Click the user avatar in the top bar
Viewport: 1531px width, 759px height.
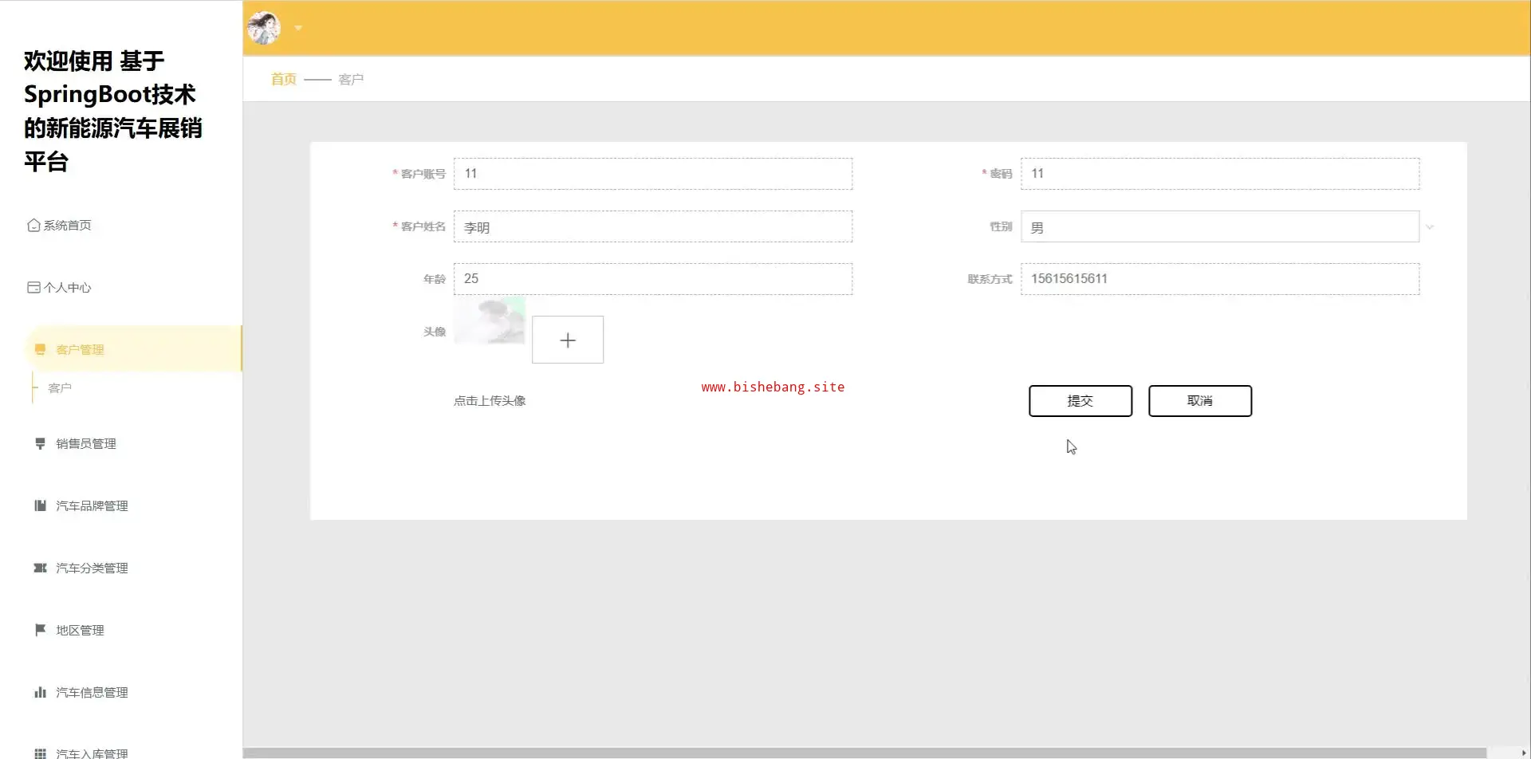pyautogui.click(x=264, y=28)
